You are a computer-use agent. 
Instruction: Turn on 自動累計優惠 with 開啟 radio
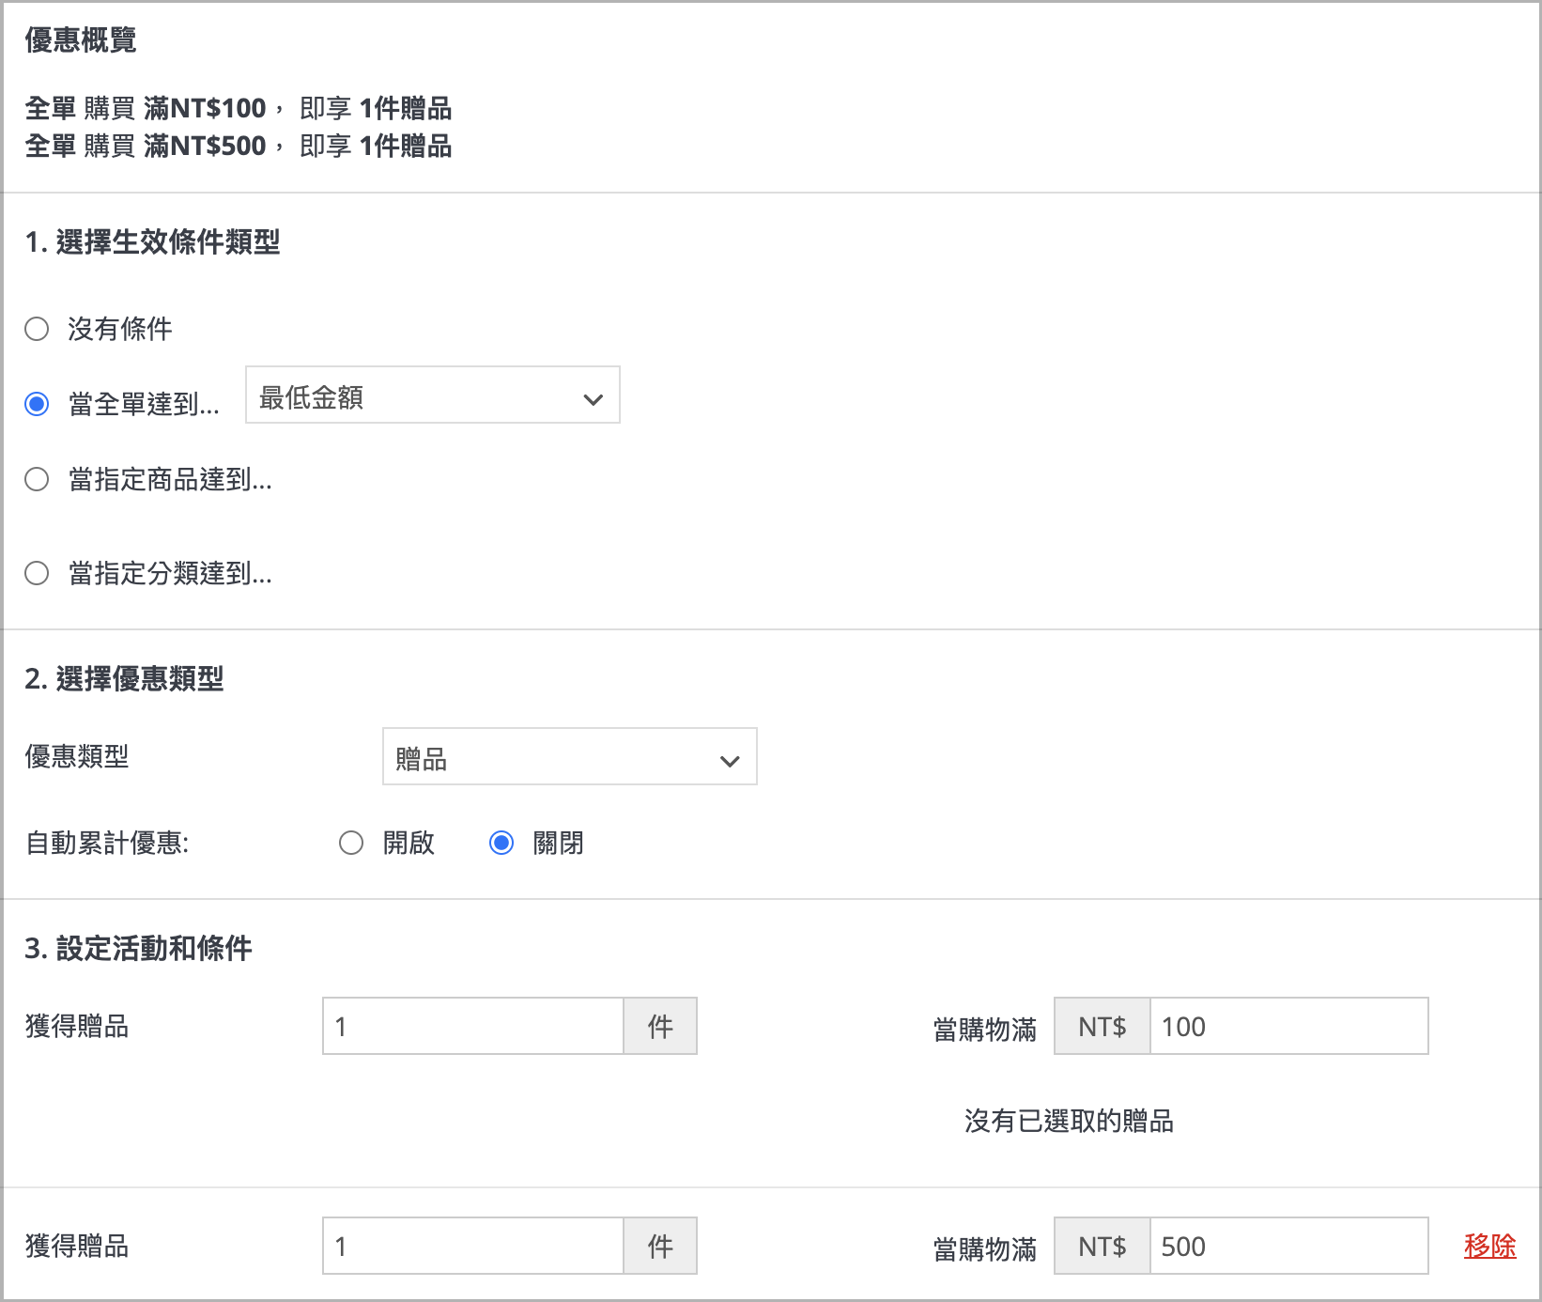click(351, 843)
